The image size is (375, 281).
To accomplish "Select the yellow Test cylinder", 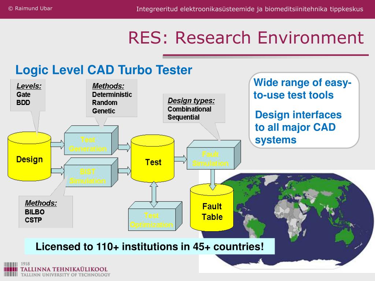I will [x=153, y=162].
